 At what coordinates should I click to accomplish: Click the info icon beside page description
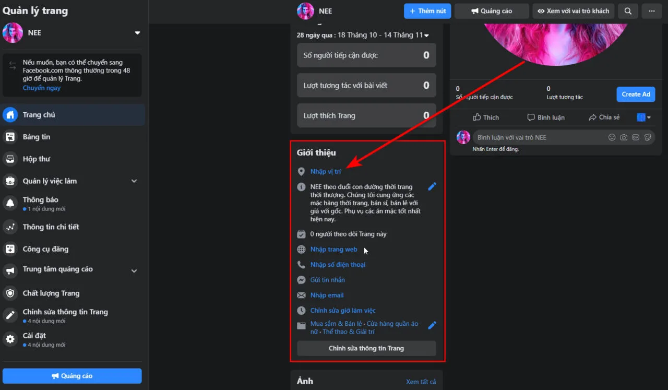tap(301, 187)
